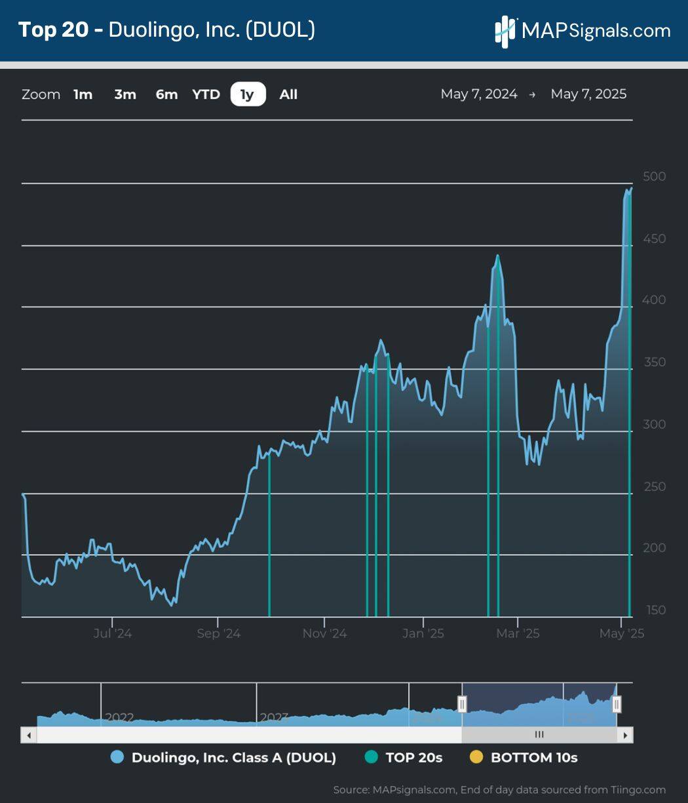Click the scrollbar left arrow
The width and height of the screenshot is (688, 803).
pyautogui.click(x=29, y=735)
